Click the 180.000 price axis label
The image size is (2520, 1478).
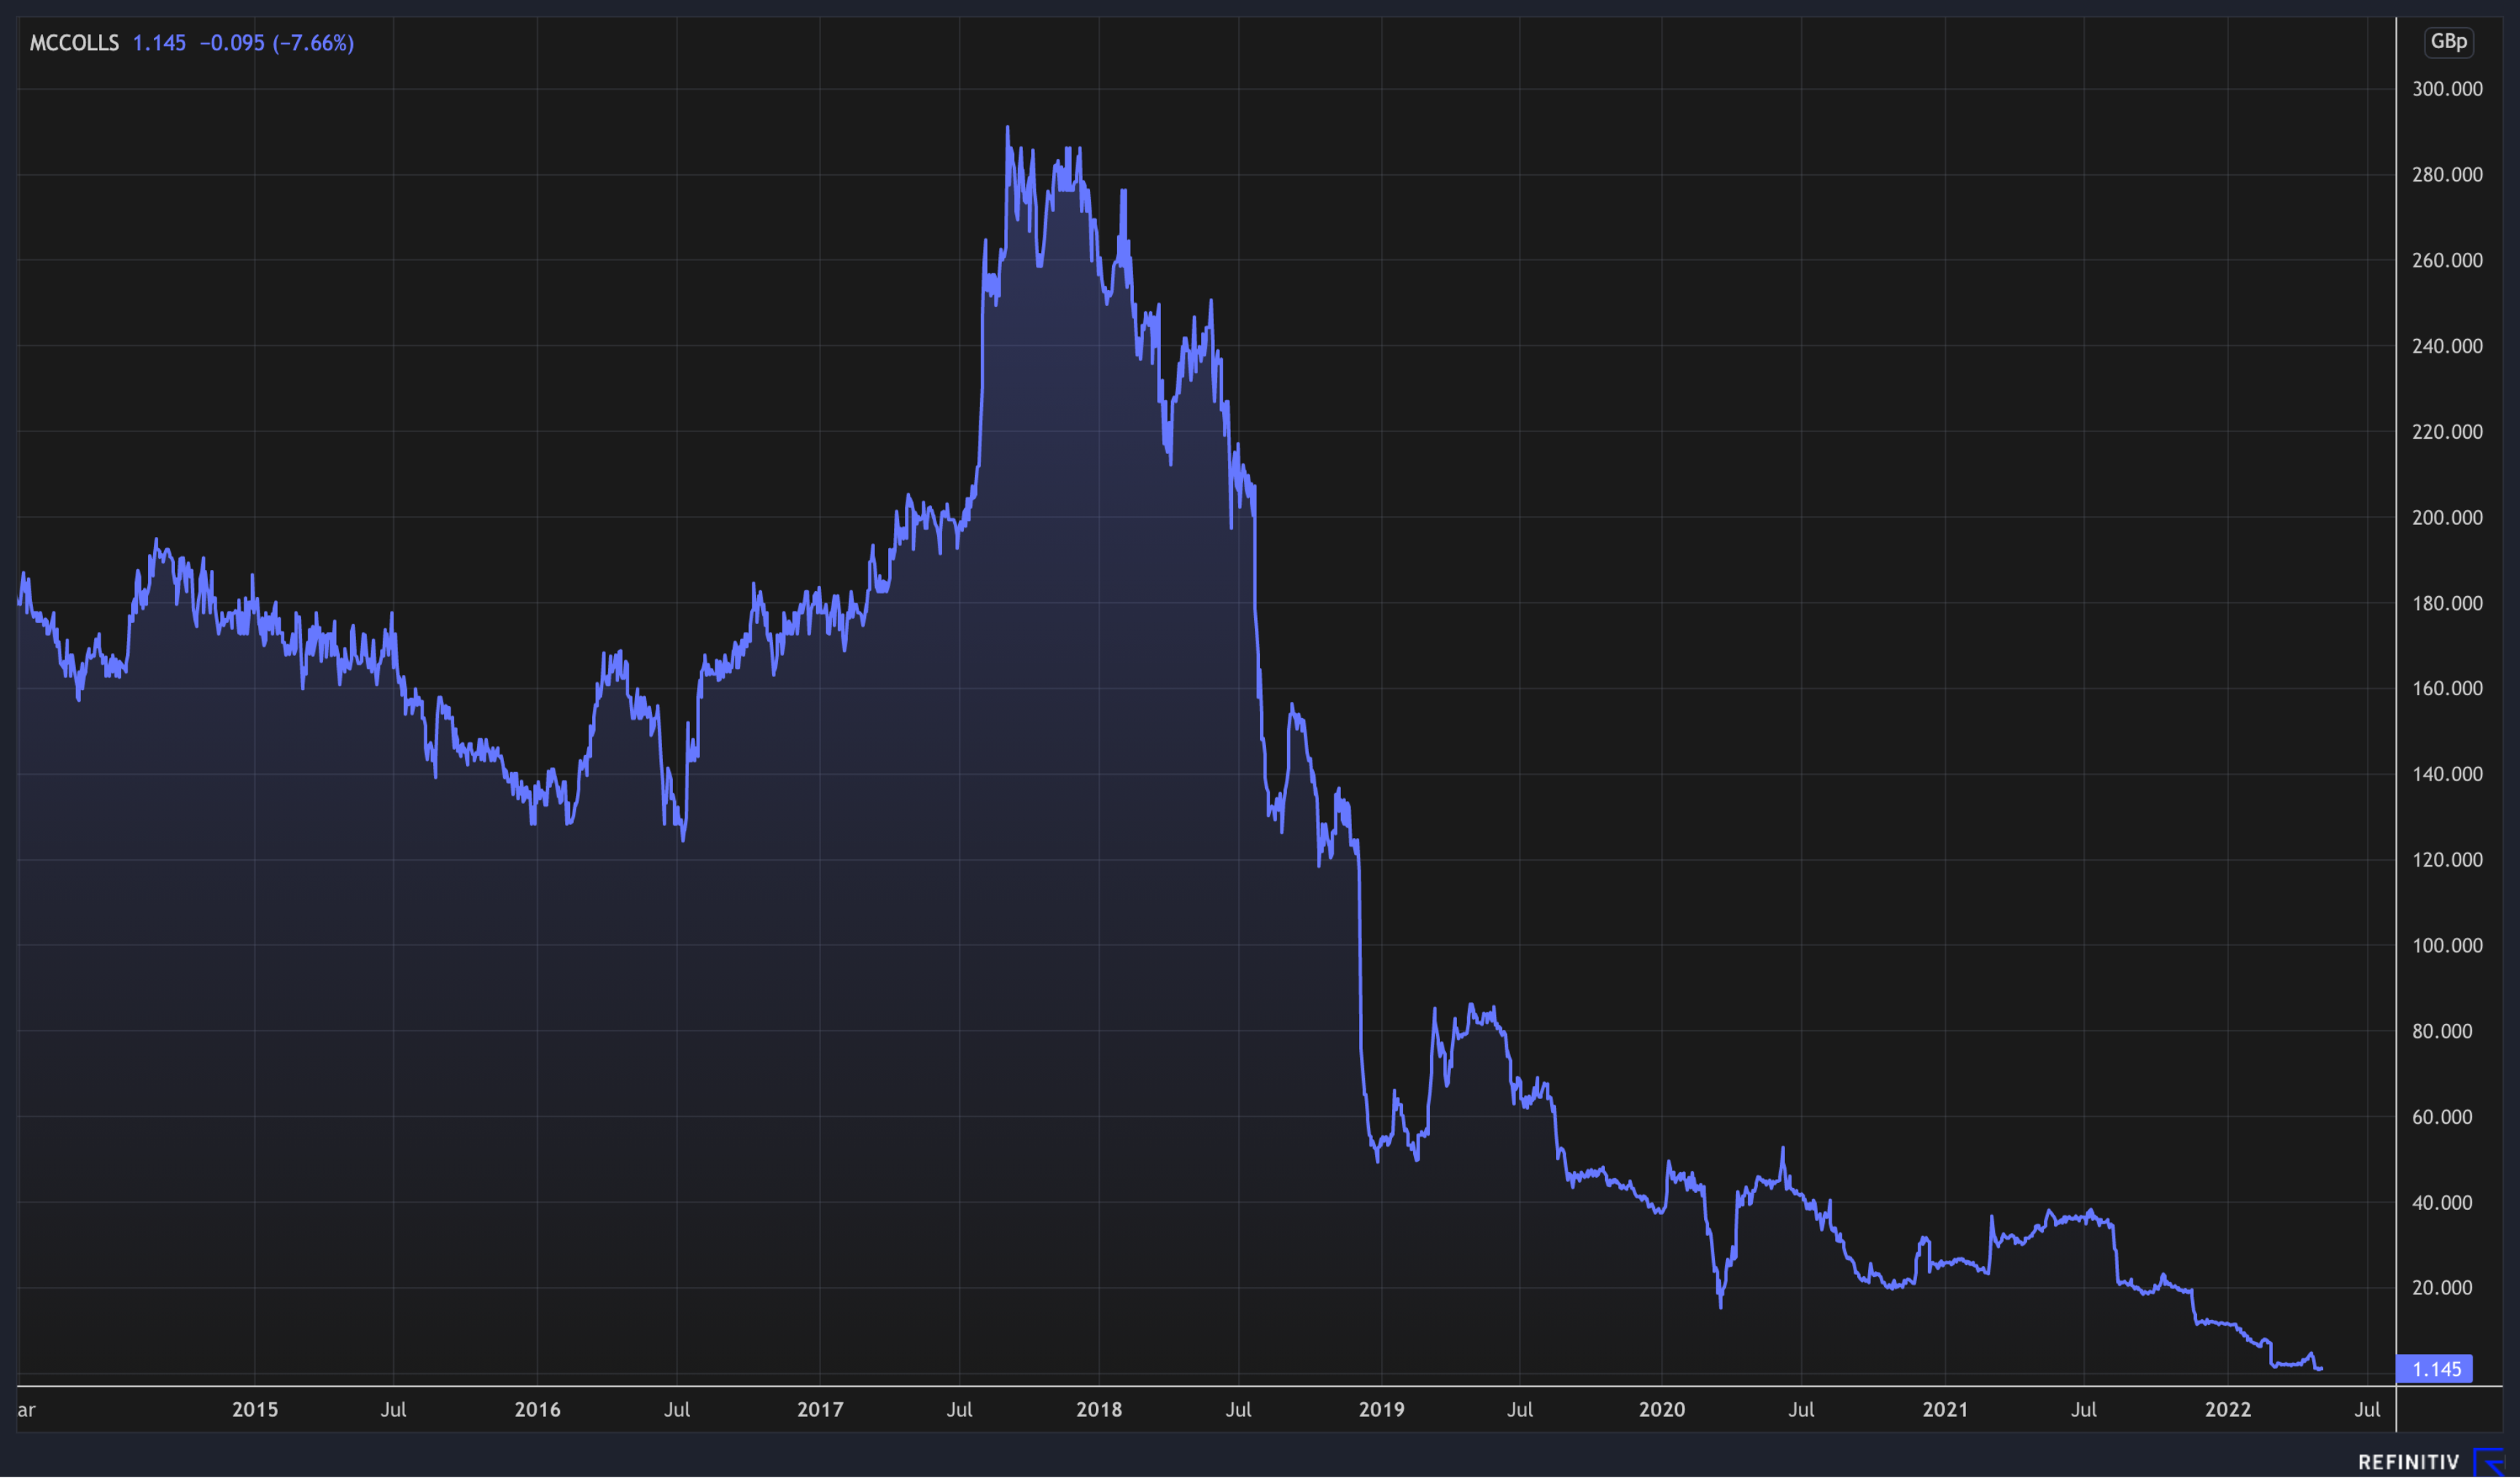2447,603
